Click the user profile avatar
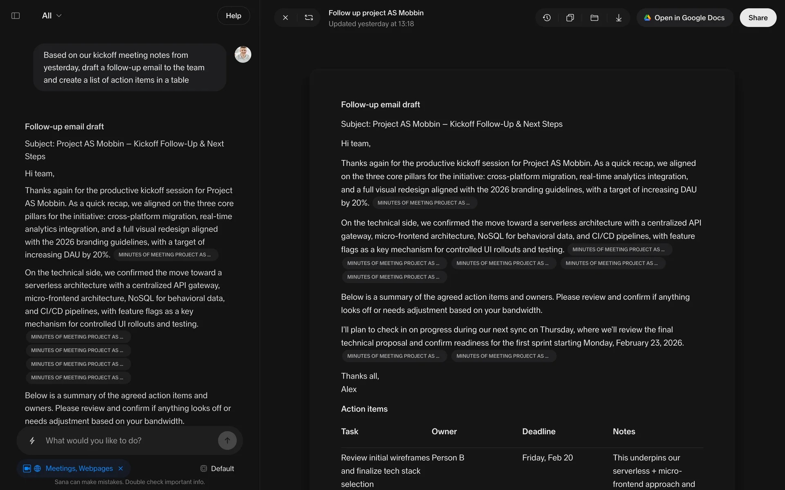 (x=243, y=54)
